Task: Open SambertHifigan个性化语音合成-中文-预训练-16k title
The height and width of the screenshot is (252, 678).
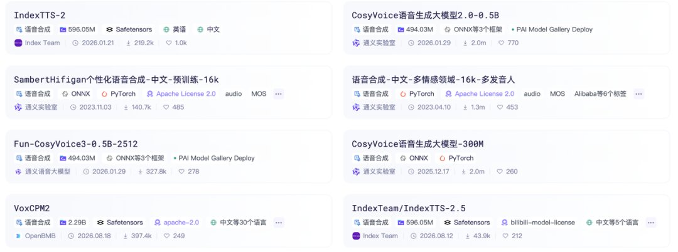Action: [x=116, y=80]
